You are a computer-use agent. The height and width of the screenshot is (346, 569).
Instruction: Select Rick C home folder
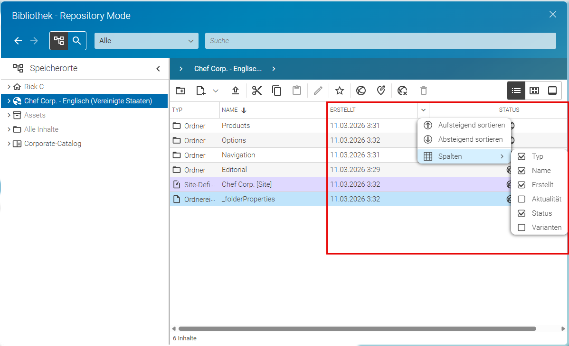34,87
